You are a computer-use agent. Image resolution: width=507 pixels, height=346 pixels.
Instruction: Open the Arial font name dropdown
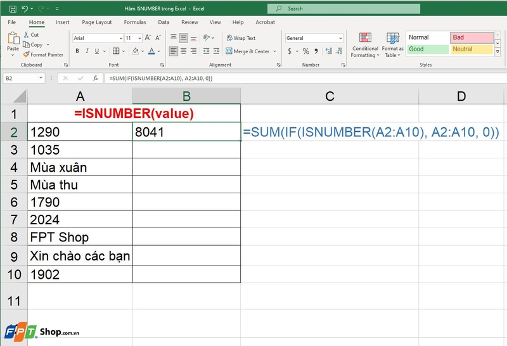pos(120,38)
